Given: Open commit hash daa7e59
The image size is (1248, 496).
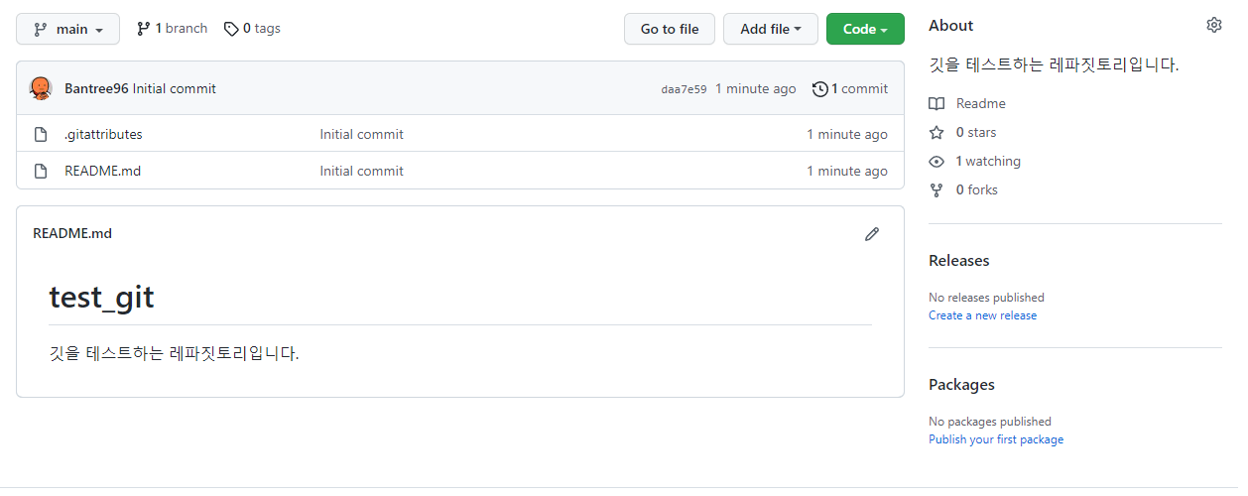Looking at the screenshot, I should (684, 89).
